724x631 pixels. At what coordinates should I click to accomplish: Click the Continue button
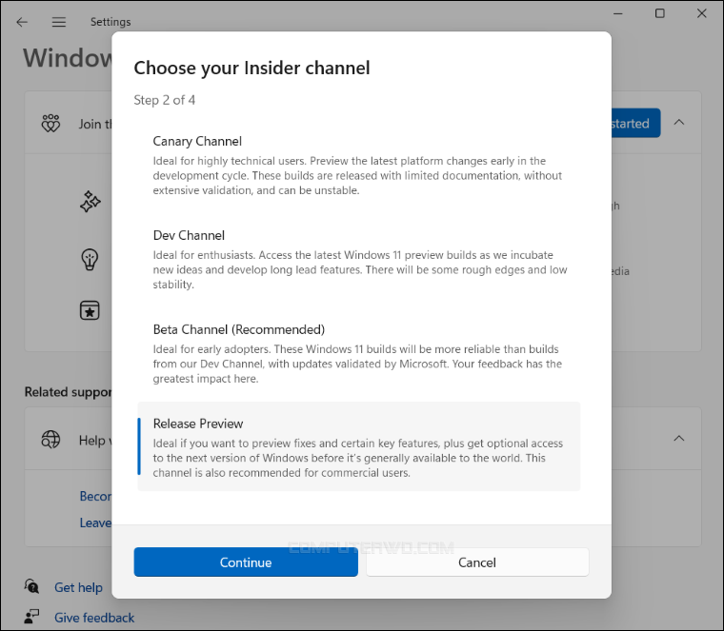[246, 562]
